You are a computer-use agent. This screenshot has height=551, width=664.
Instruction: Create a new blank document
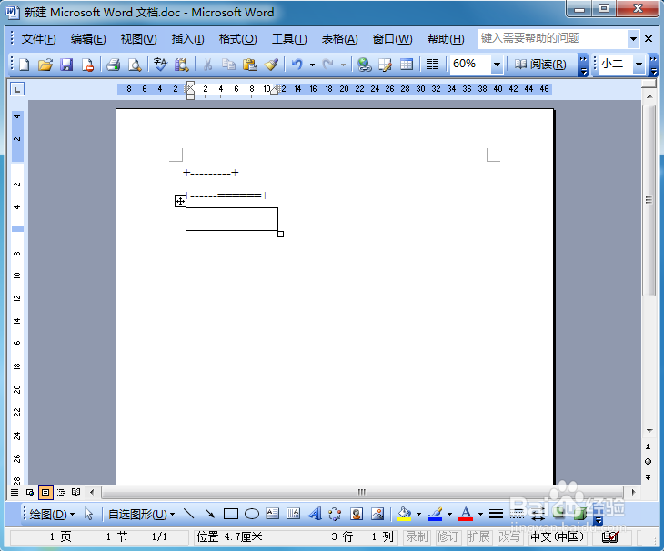tap(25, 65)
